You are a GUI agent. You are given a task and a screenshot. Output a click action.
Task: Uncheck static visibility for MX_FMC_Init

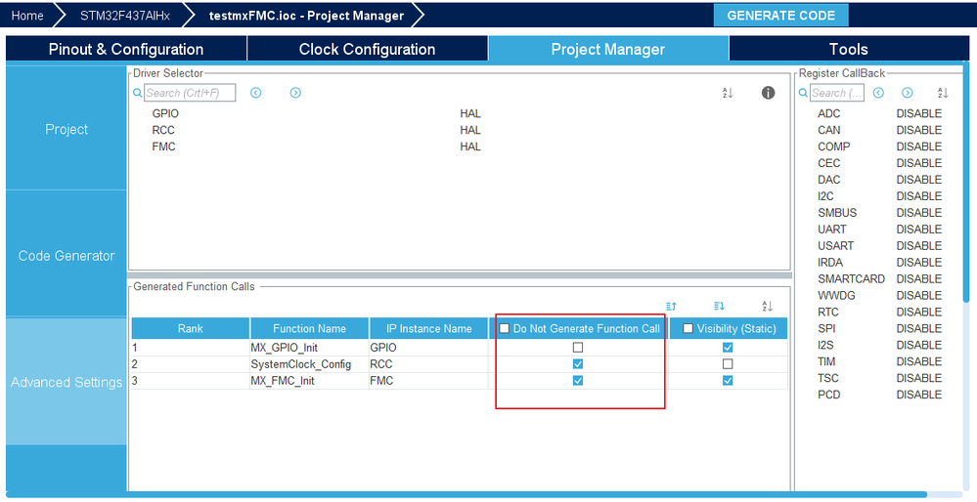tap(728, 381)
